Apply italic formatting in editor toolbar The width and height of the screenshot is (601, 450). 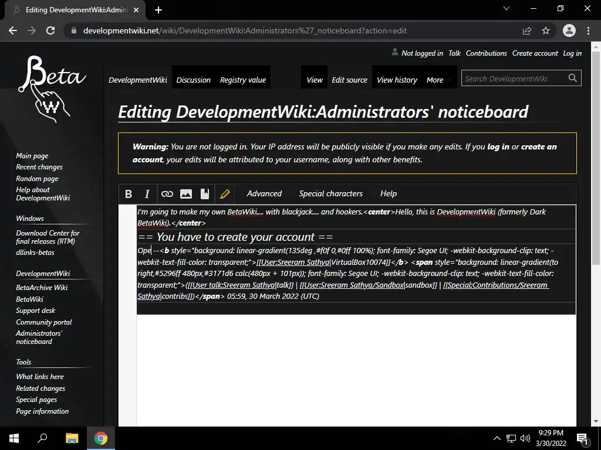point(147,194)
